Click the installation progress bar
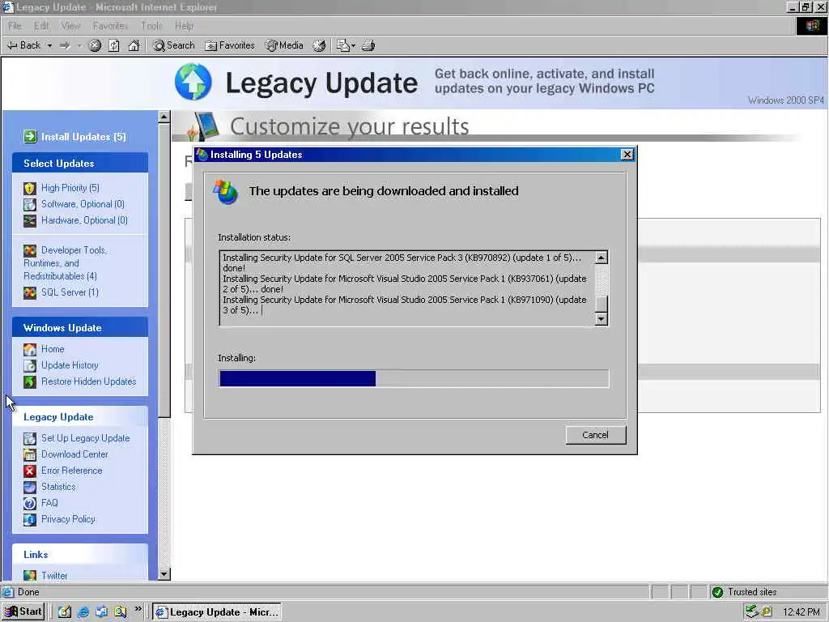This screenshot has height=622, width=829. [x=414, y=379]
